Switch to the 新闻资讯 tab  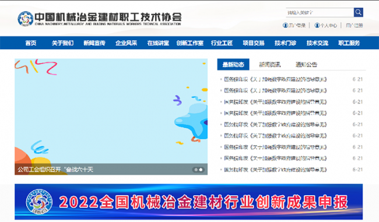pos(270,65)
